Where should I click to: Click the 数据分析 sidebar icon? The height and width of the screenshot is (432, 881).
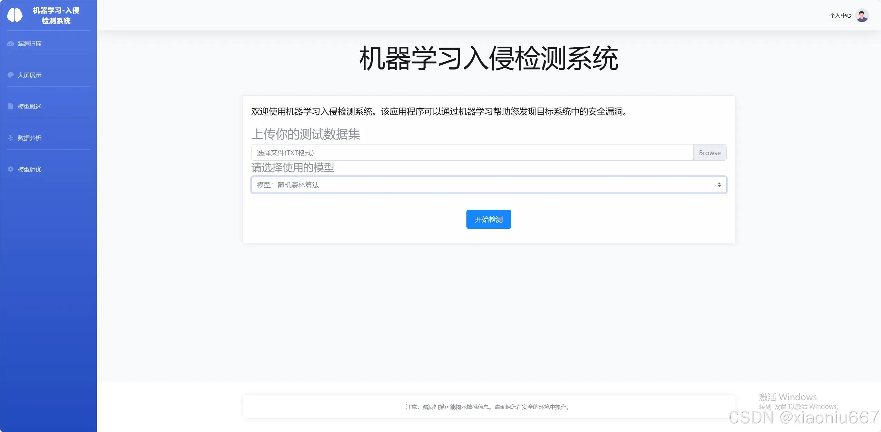(x=11, y=138)
